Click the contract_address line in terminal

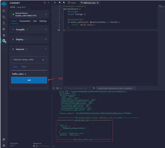(96, 113)
